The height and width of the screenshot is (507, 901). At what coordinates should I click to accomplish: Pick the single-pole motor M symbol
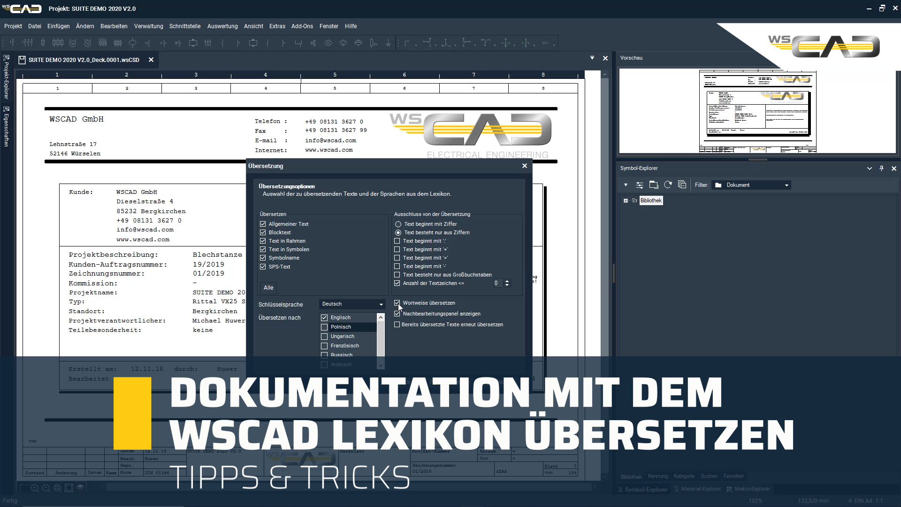coord(73,43)
